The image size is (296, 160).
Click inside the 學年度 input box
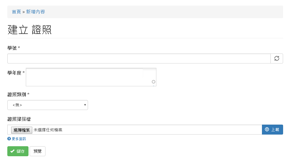point(88,77)
